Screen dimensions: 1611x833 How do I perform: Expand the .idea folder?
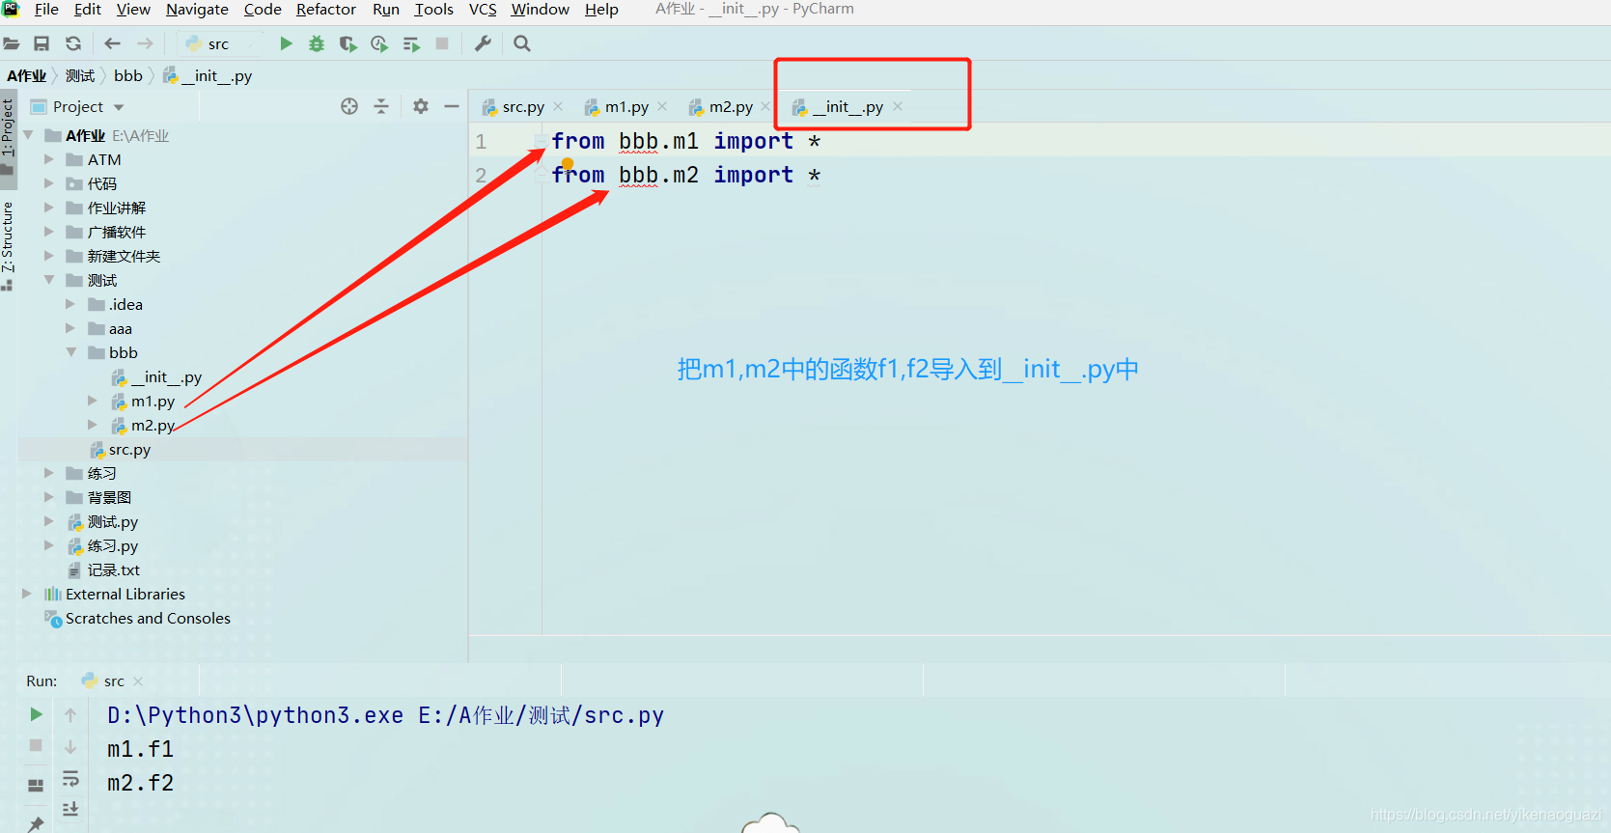click(x=70, y=304)
